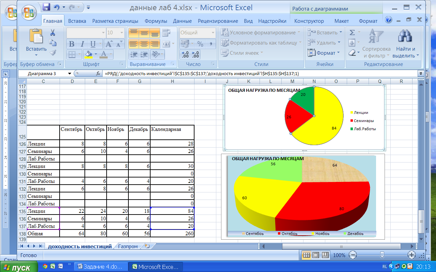Image resolution: width=436 pixels, height=272 pixels.
Task: Open the Макет chart tab
Action: click(x=342, y=21)
